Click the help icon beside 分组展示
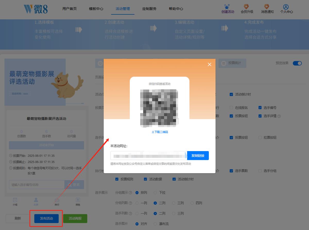 pos(130,193)
